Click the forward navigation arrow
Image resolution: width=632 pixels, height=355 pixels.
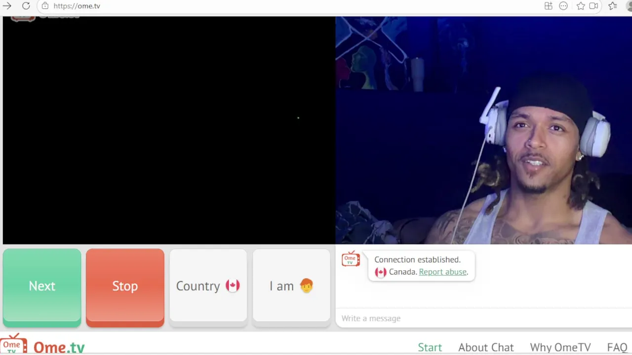coord(7,6)
